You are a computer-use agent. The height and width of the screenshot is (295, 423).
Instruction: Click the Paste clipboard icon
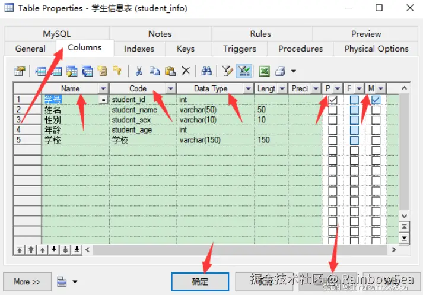pyautogui.click(x=170, y=71)
